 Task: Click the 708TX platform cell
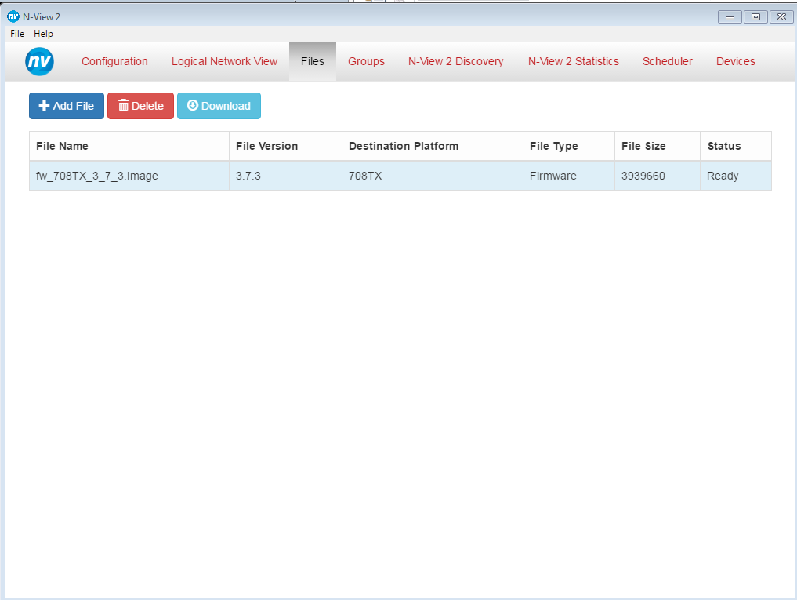pyautogui.click(x=433, y=176)
